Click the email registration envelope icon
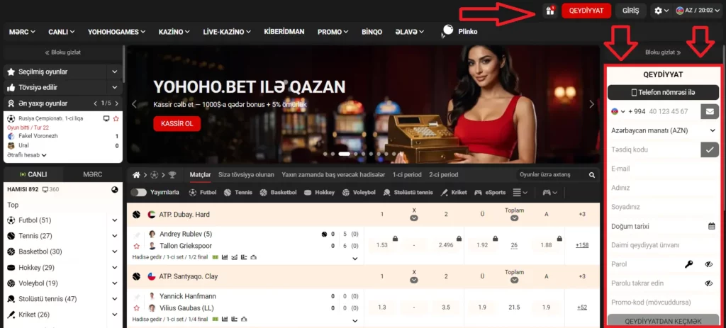This screenshot has height=328, width=726. (x=709, y=111)
